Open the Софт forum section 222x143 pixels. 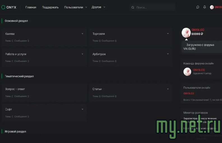9,109
